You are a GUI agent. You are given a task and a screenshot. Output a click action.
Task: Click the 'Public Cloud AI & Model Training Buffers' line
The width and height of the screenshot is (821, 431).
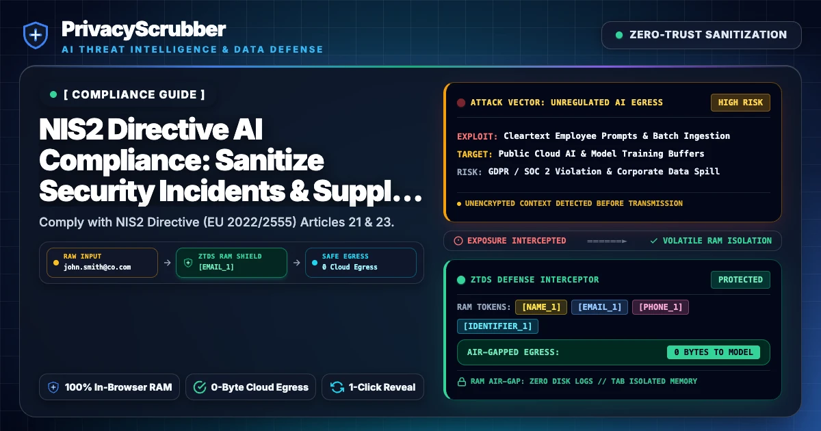(581, 154)
